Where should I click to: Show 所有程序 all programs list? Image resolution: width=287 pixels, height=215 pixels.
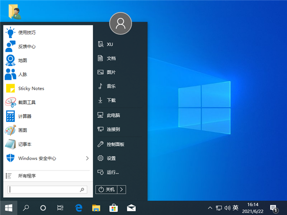[26, 176]
